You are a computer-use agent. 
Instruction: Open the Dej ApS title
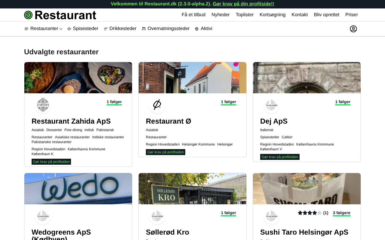(274, 121)
